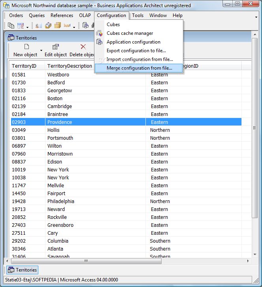This screenshot has height=287, width=262.
Task: Open the Window menu
Action: coord(158,15)
